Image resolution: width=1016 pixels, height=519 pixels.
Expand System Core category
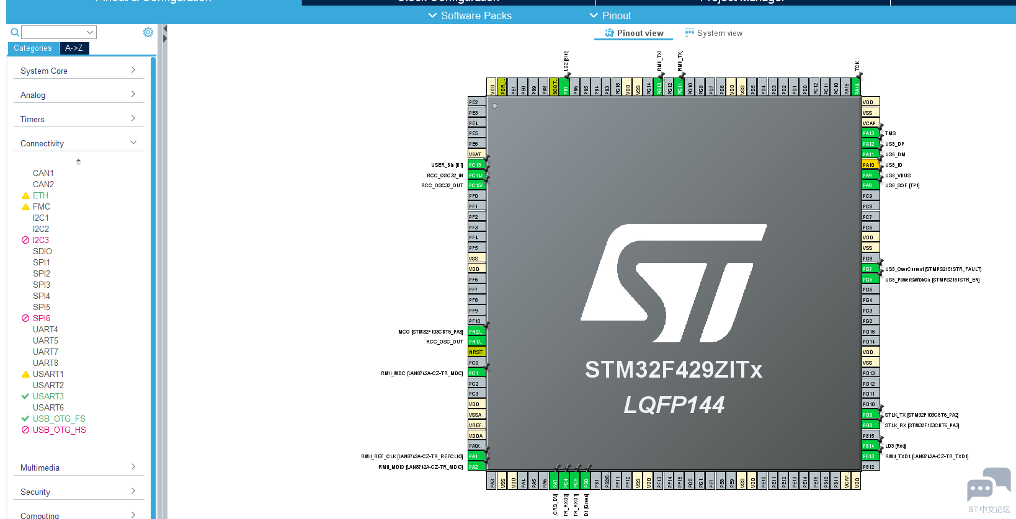click(x=79, y=71)
